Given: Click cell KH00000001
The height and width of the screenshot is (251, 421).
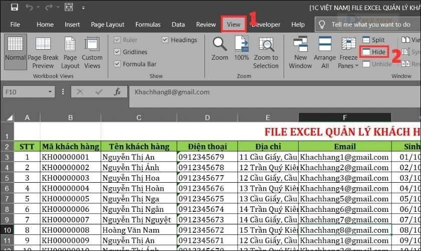Looking at the screenshot, I should [71, 157].
